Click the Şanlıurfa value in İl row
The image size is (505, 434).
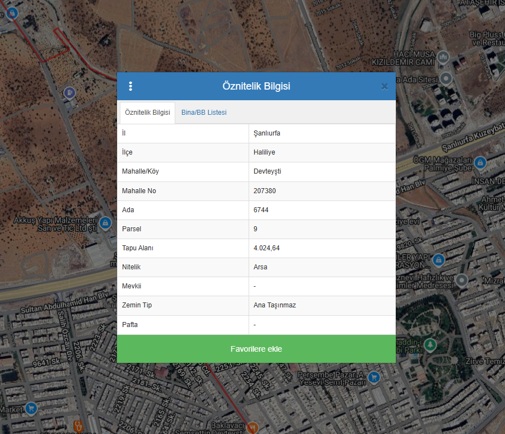click(x=266, y=133)
